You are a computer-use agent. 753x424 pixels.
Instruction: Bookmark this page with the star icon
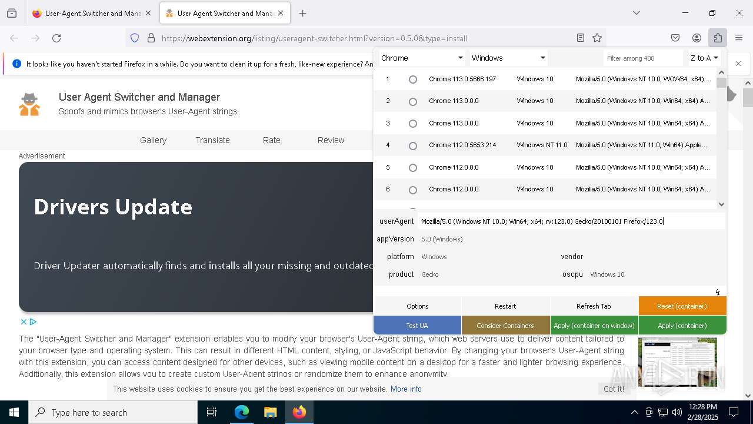point(597,38)
